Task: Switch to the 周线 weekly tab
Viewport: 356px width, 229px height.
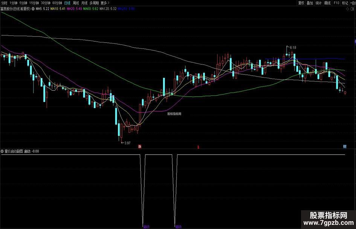Action: tap(76, 3)
